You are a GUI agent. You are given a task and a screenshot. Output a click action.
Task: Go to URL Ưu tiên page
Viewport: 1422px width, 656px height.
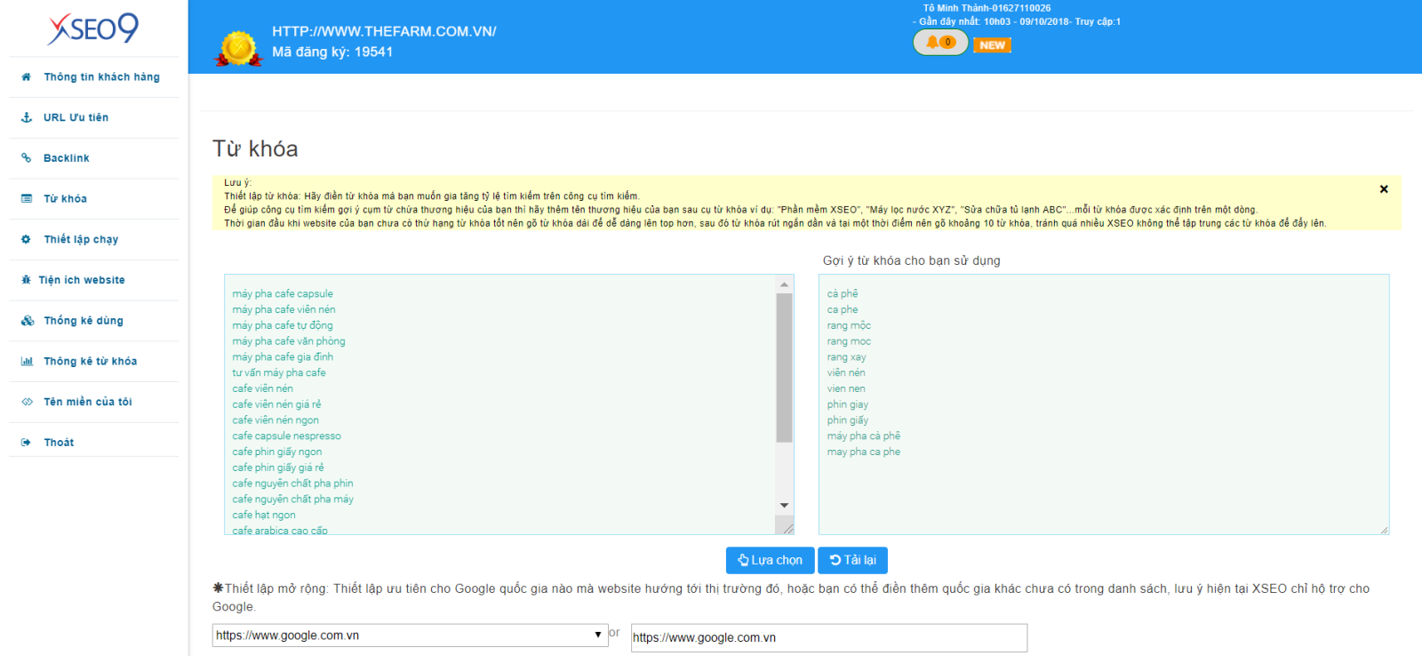tap(76, 117)
